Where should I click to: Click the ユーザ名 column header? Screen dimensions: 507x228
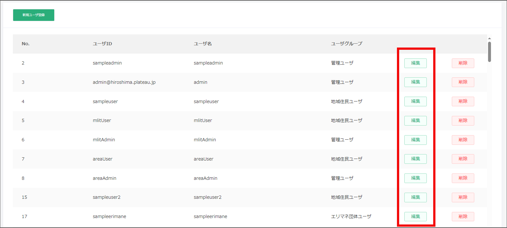(203, 44)
